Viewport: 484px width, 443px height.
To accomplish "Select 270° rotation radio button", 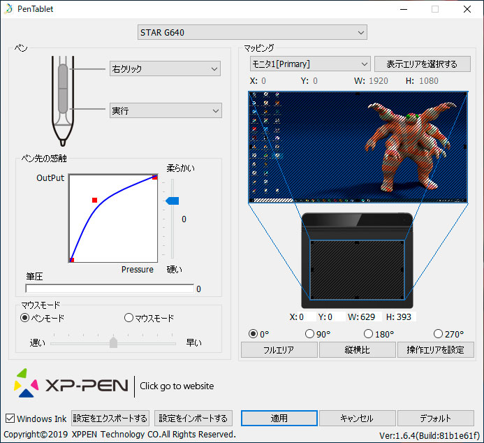I will [x=438, y=334].
